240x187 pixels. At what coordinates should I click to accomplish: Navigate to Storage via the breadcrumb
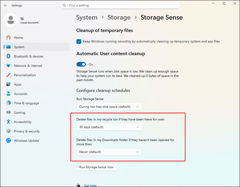point(119,17)
